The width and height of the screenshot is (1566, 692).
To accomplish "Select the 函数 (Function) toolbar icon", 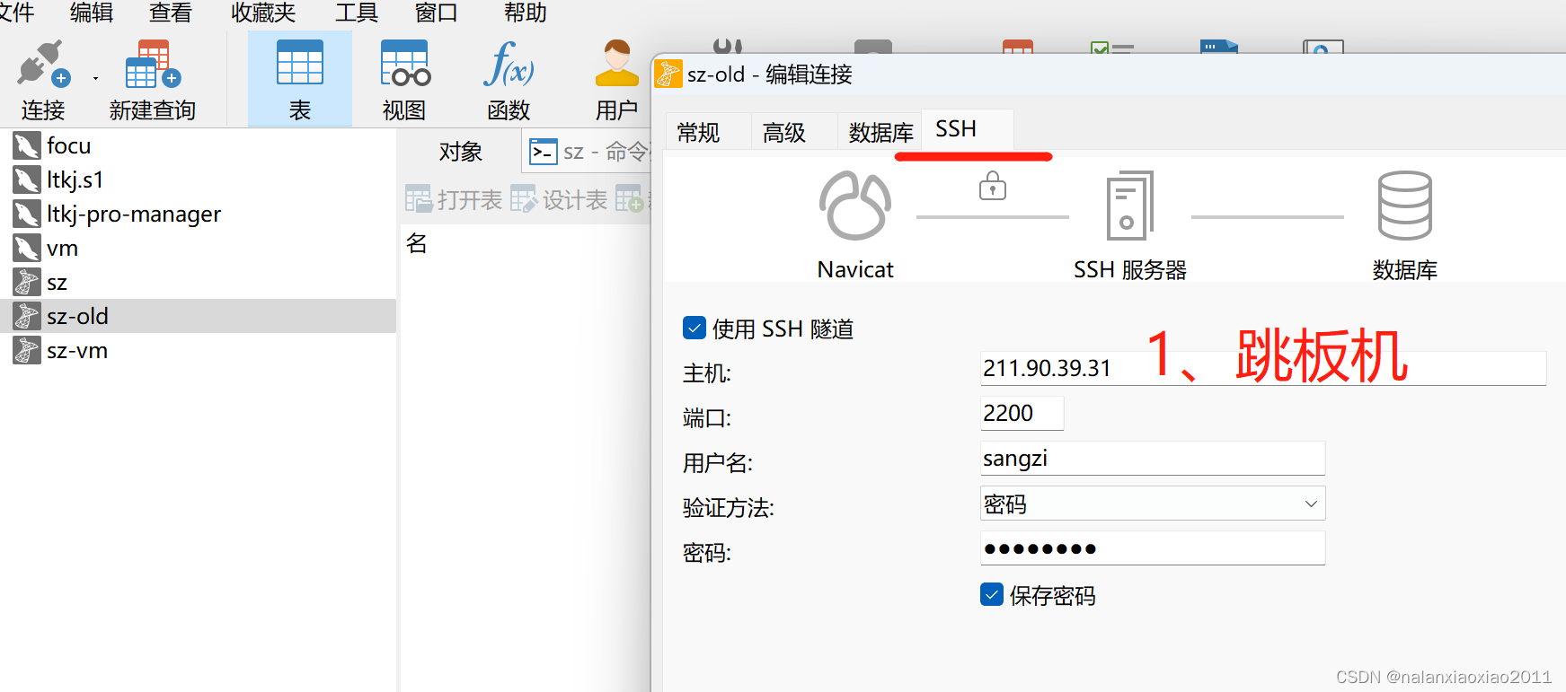I will pyautogui.click(x=509, y=64).
